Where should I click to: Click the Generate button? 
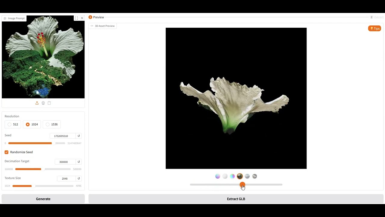[x=43, y=199]
